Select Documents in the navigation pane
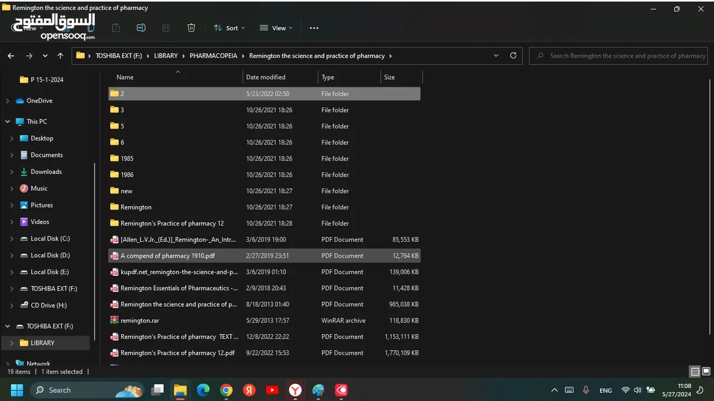Screen dimensions: 714x401 [x=46, y=155]
